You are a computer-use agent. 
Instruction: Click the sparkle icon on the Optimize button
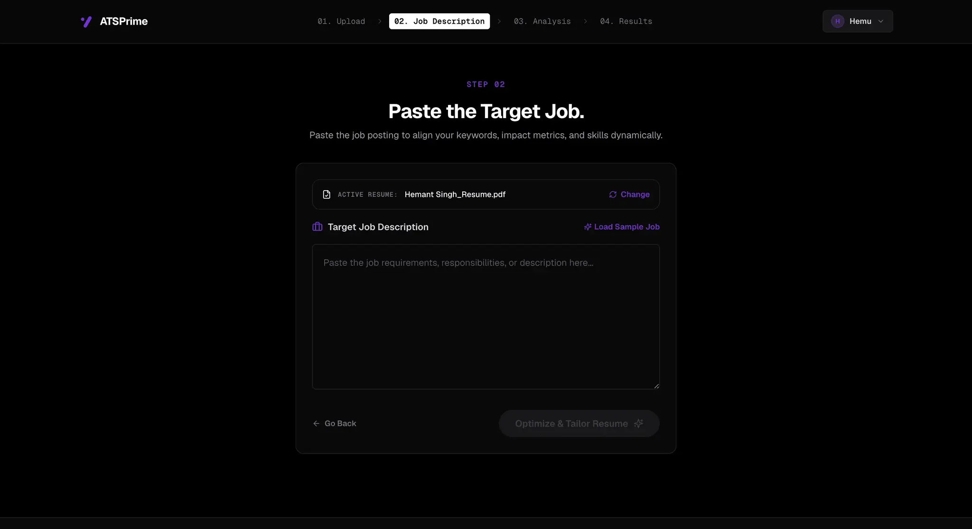click(638, 423)
